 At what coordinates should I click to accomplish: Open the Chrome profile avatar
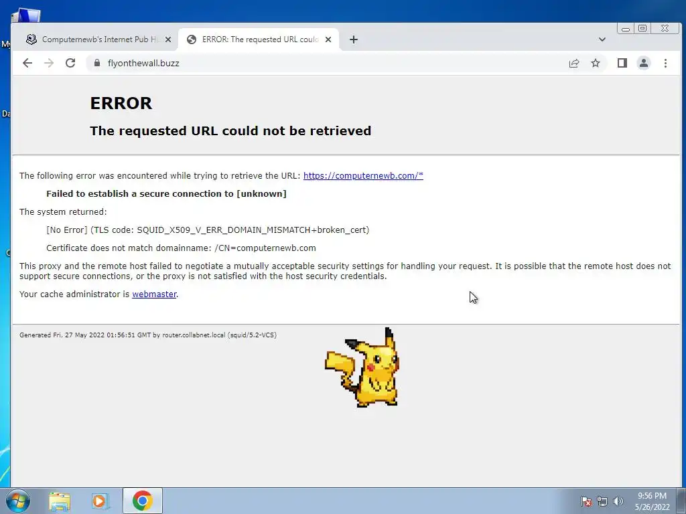644,63
